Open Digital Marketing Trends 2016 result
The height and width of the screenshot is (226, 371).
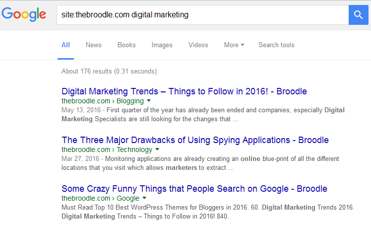184,91
